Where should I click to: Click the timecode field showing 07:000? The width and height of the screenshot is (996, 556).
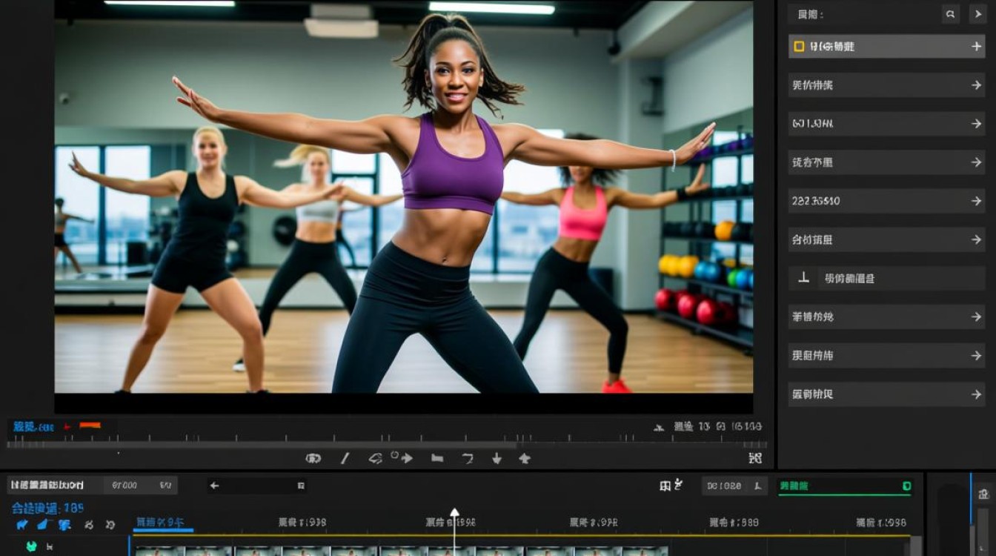[124, 486]
